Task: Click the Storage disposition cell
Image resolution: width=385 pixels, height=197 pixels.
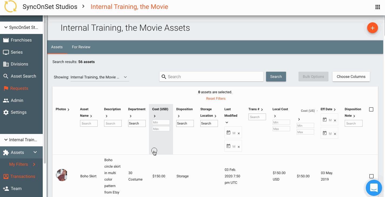Action: (x=182, y=176)
